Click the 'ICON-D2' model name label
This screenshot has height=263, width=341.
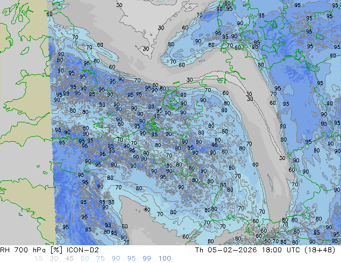click(83, 250)
